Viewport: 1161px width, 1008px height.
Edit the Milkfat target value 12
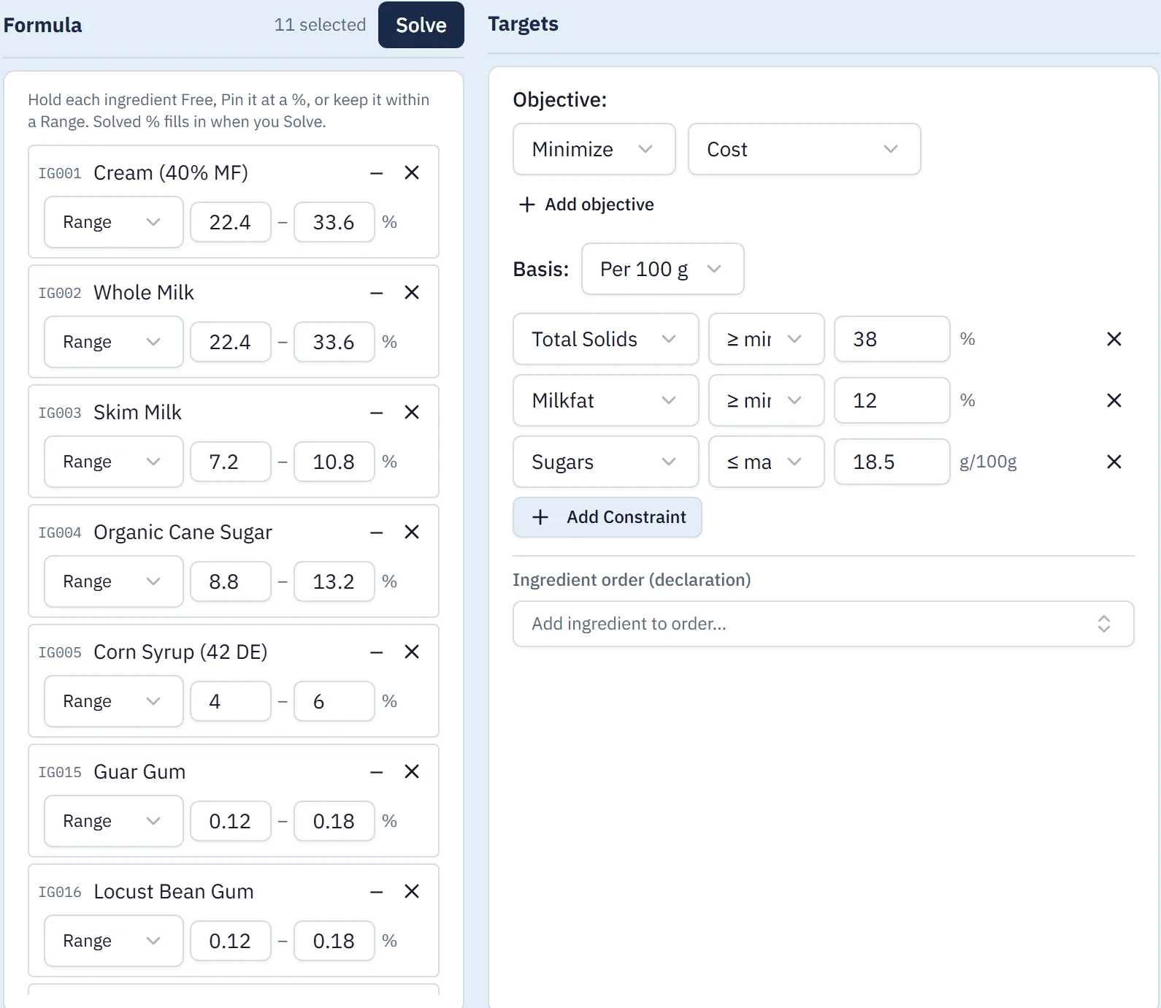coord(892,400)
